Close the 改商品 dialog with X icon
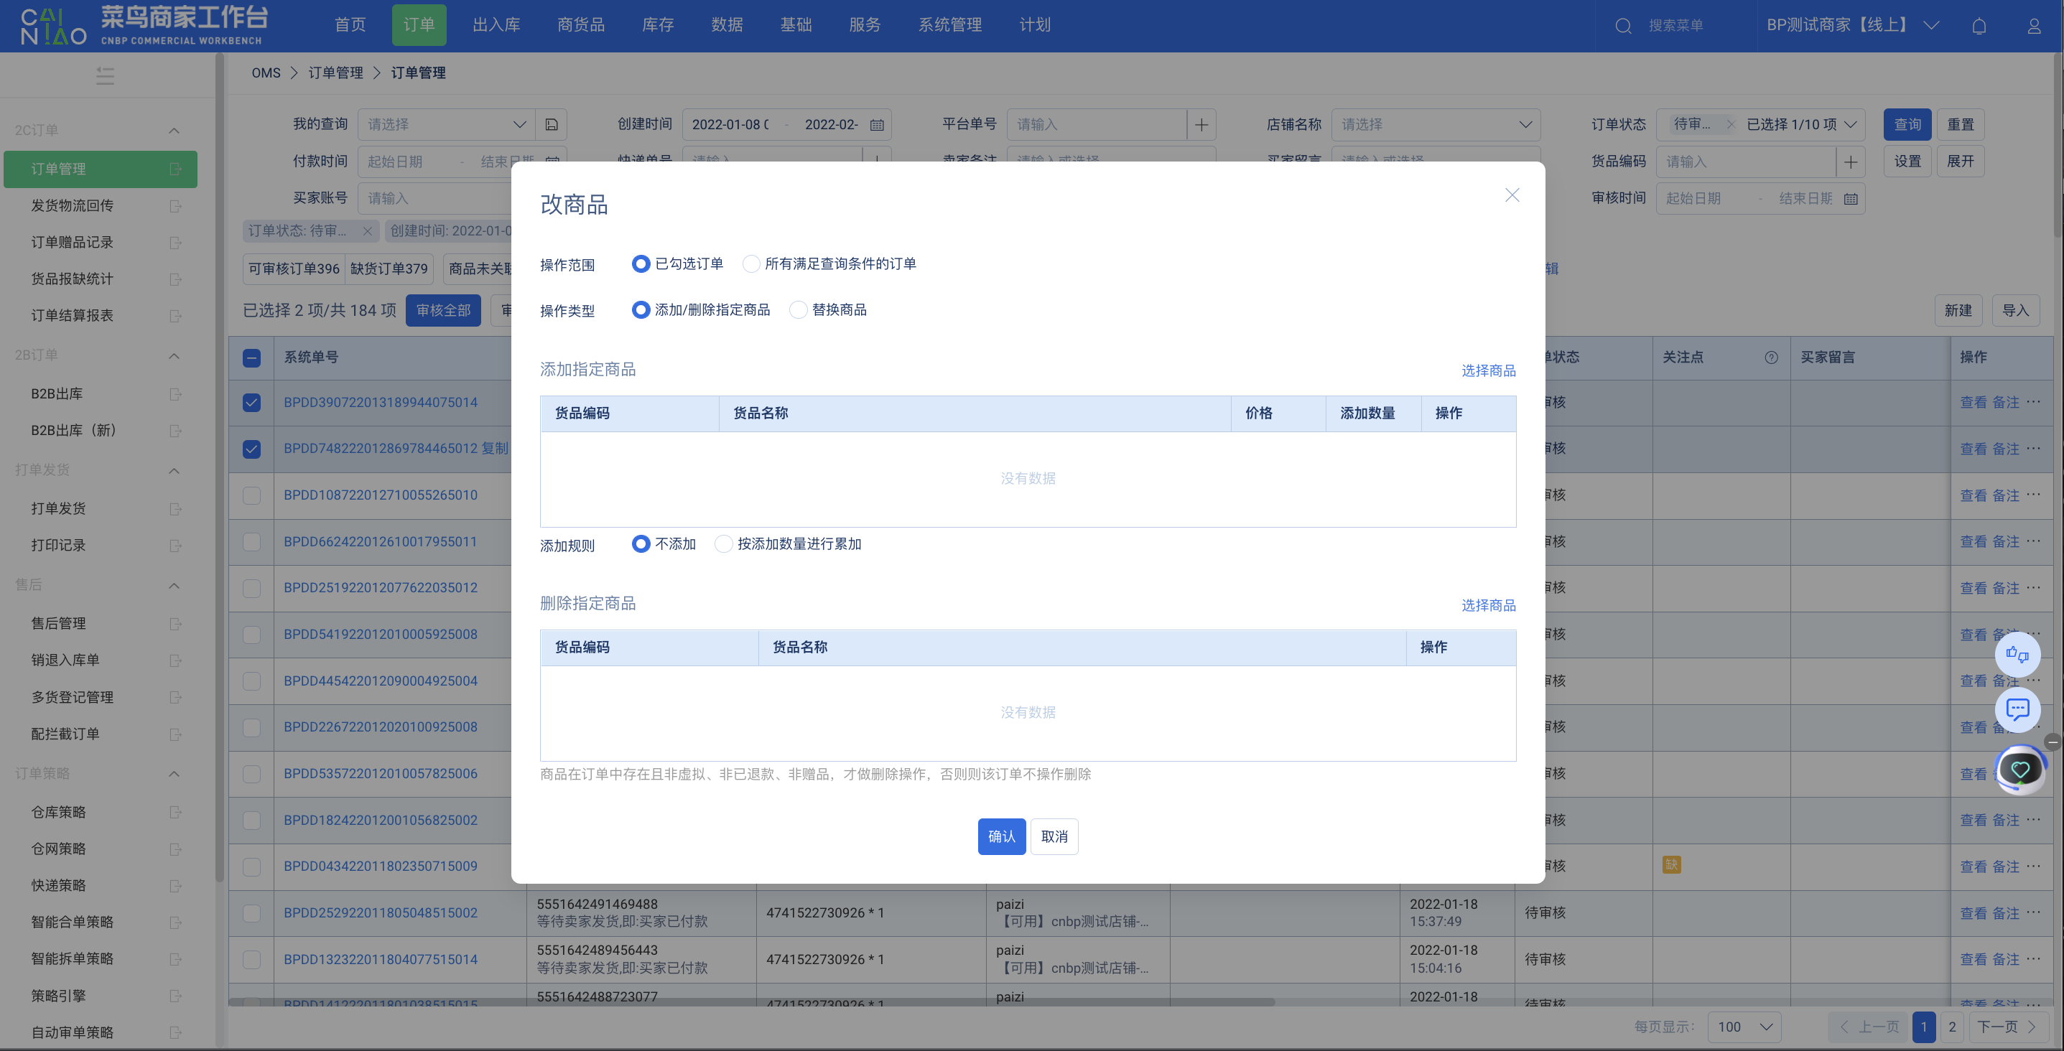The height and width of the screenshot is (1051, 2064). pos(1511,195)
